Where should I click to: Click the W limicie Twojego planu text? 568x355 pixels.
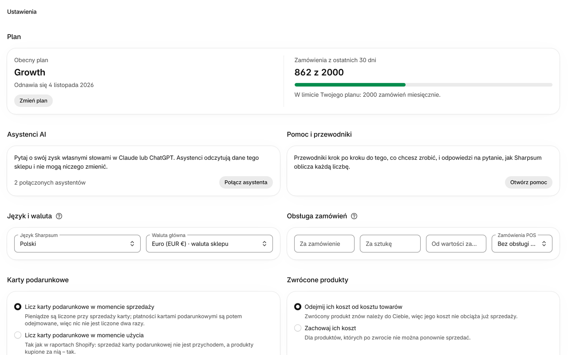click(367, 95)
